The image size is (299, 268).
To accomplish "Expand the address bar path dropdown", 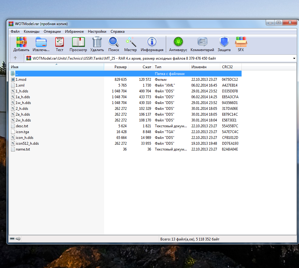I will tap(294, 58).
